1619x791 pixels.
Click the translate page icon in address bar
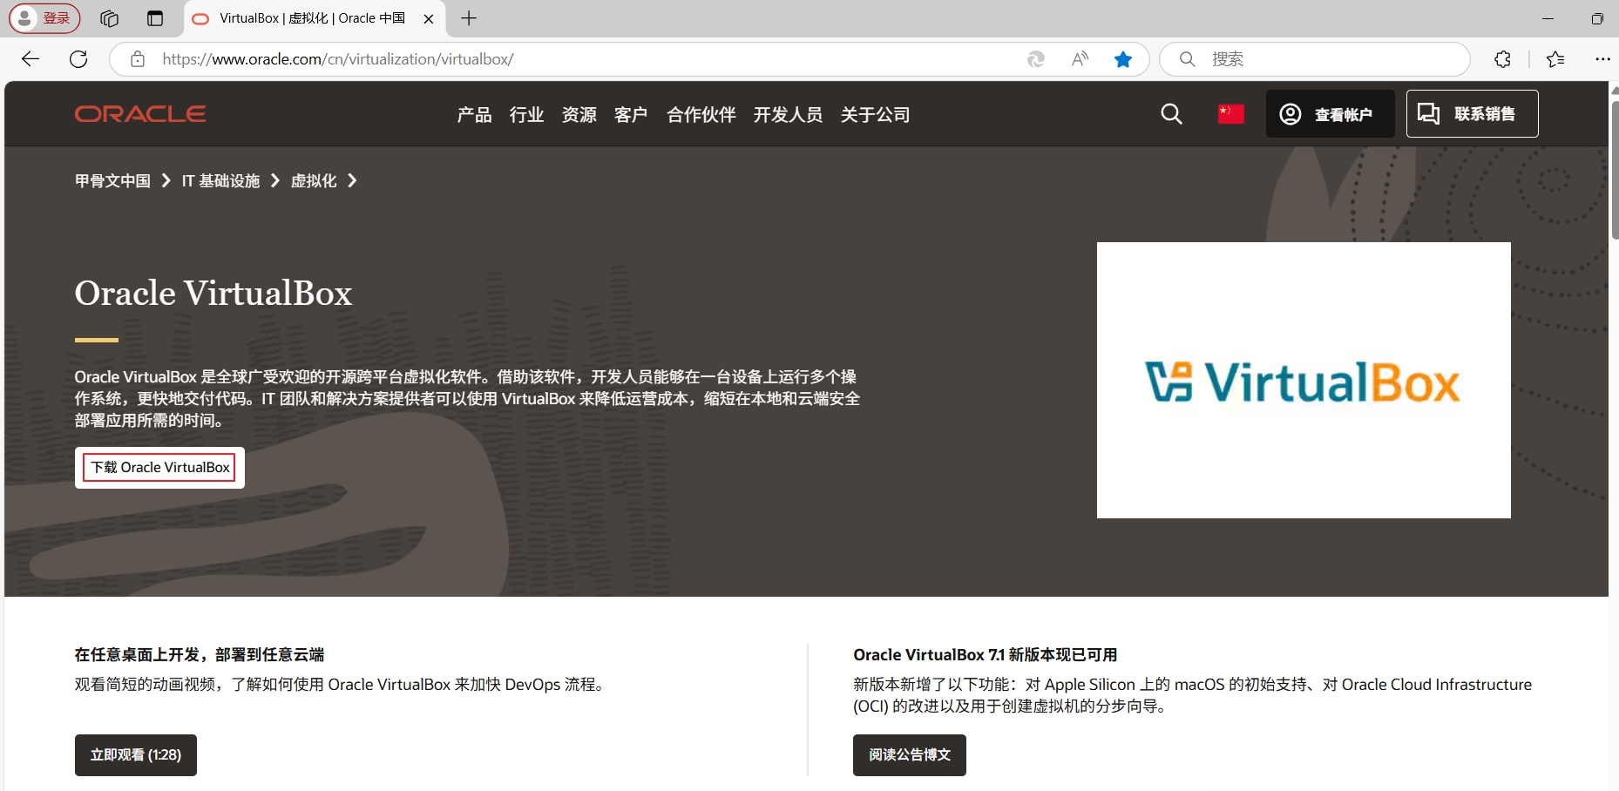(1036, 59)
